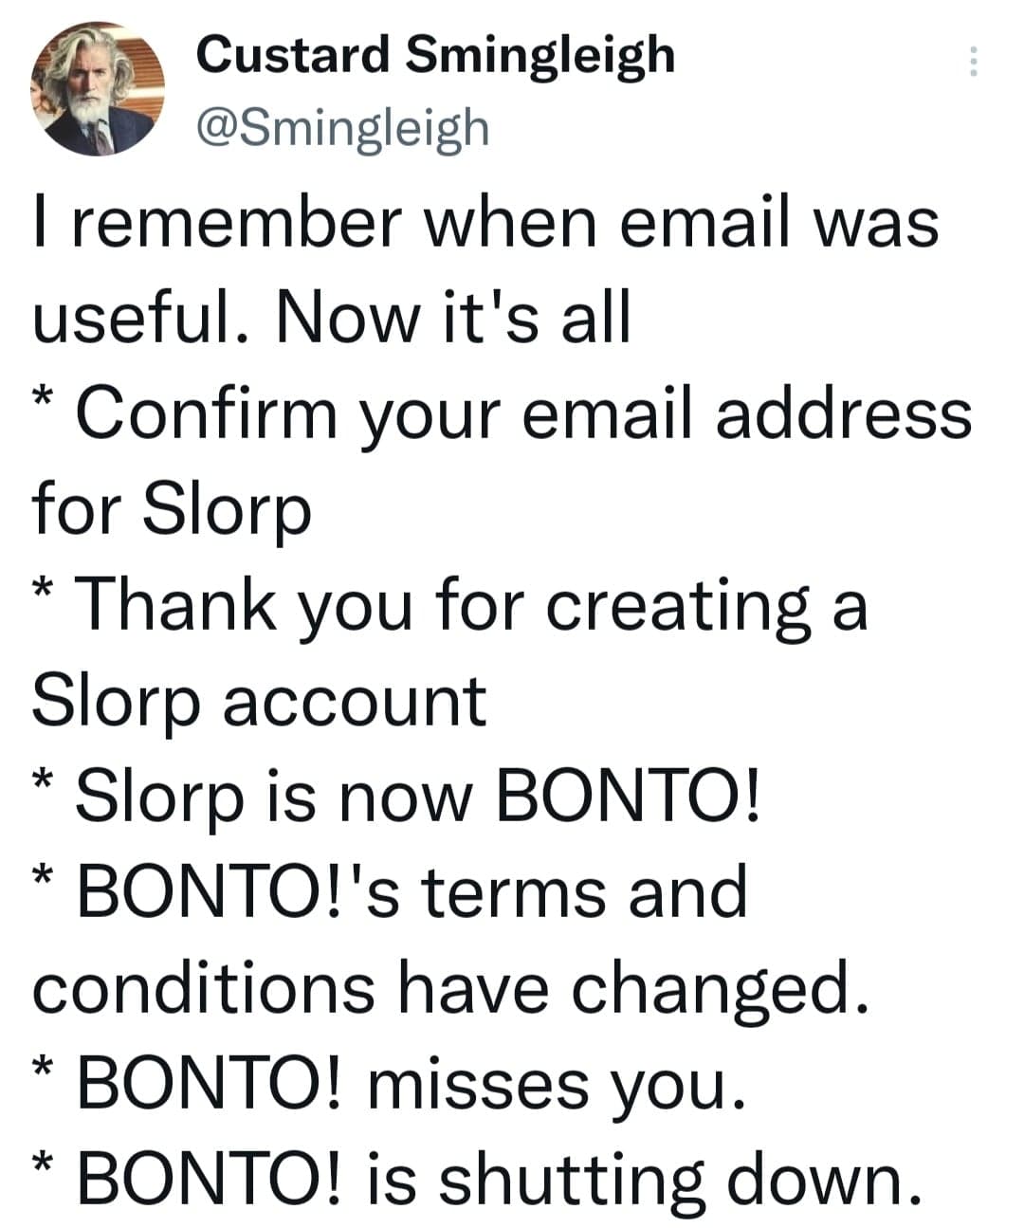Open the three-dot more options menu
The height and width of the screenshot is (1228, 1024).
coord(972,63)
